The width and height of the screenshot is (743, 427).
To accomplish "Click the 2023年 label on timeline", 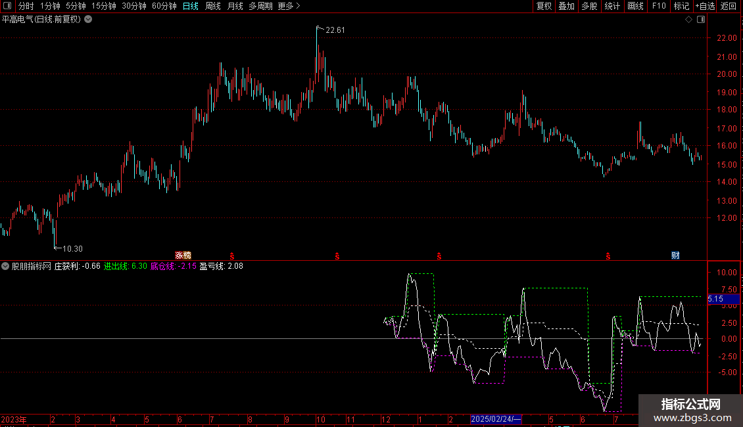I will (x=14, y=419).
